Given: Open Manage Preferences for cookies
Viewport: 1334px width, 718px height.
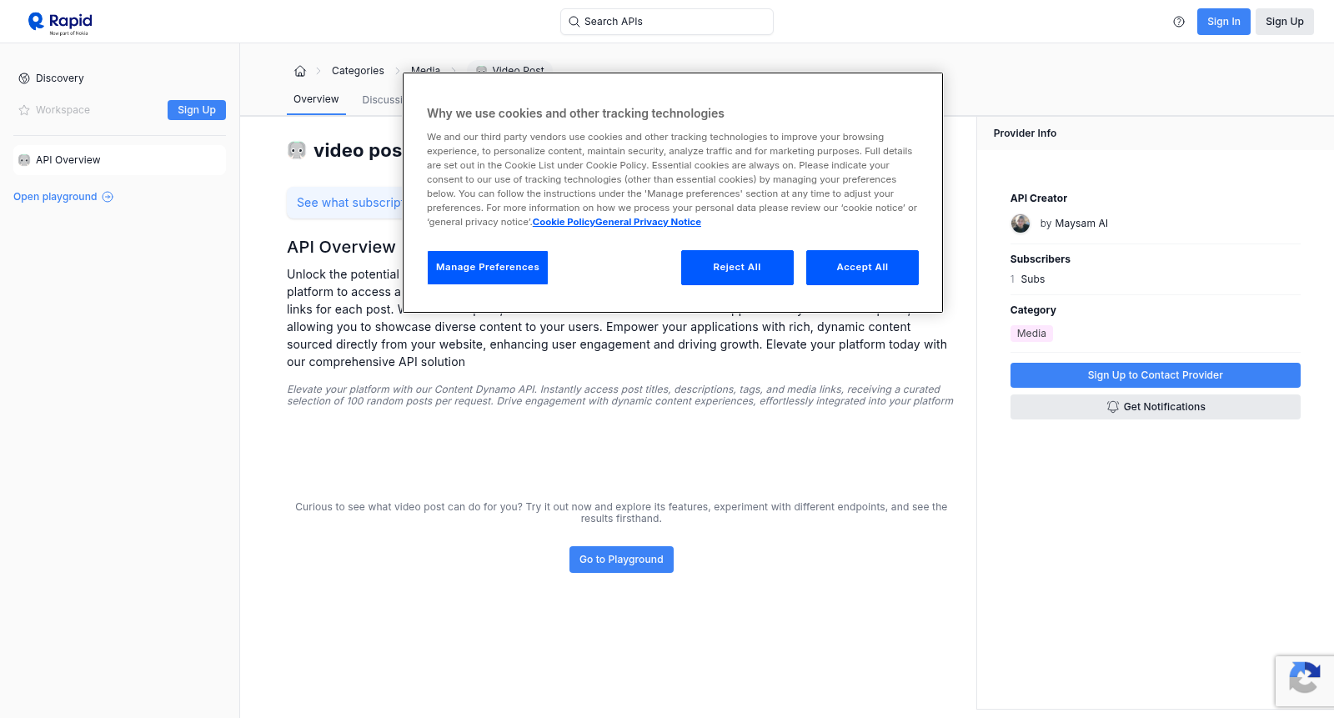Looking at the screenshot, I should pos(488,268).
